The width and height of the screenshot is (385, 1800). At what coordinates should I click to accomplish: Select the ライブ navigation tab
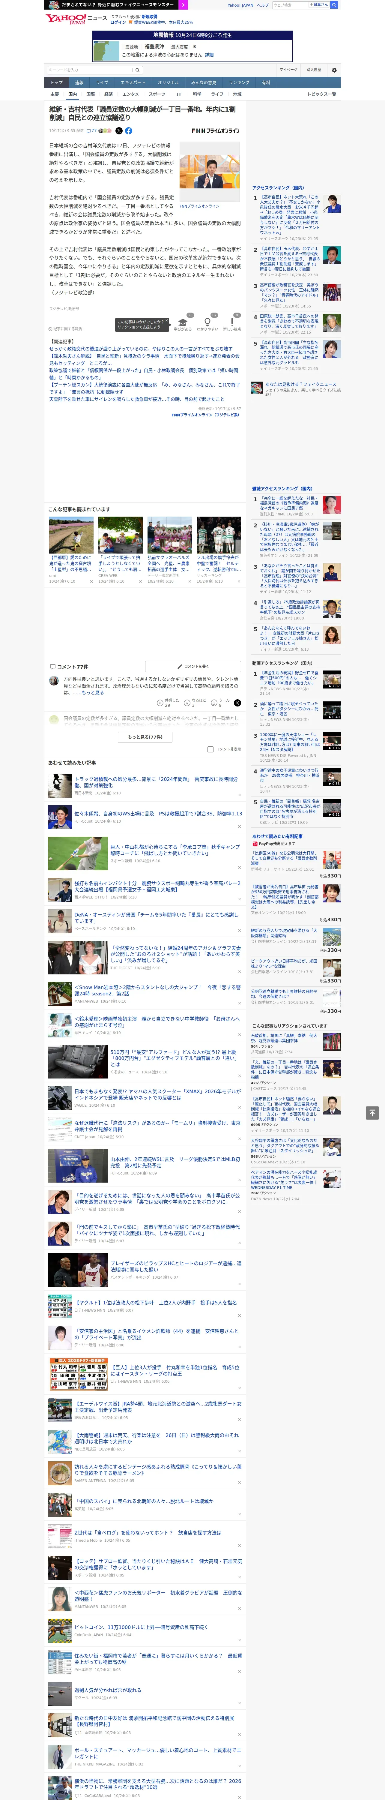(102, 82)
